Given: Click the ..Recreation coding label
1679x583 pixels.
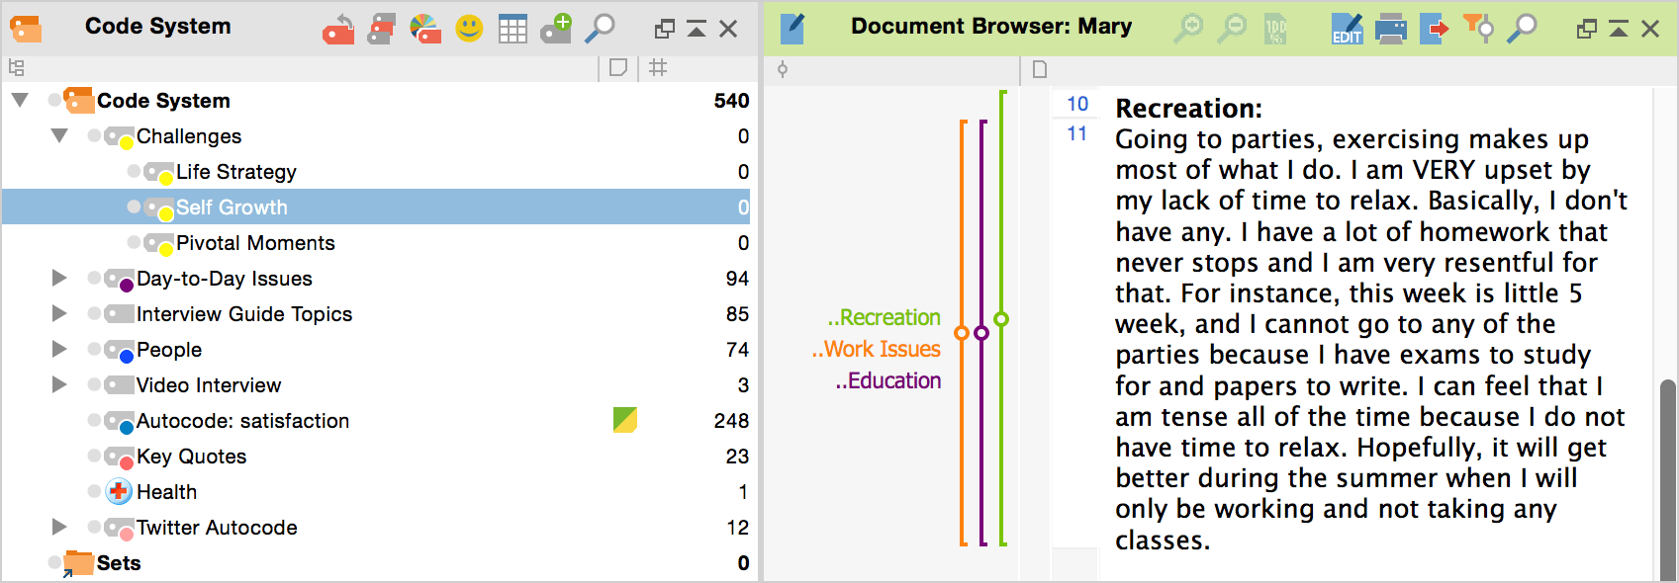Looking at the screenshot, I should [885, 317].
